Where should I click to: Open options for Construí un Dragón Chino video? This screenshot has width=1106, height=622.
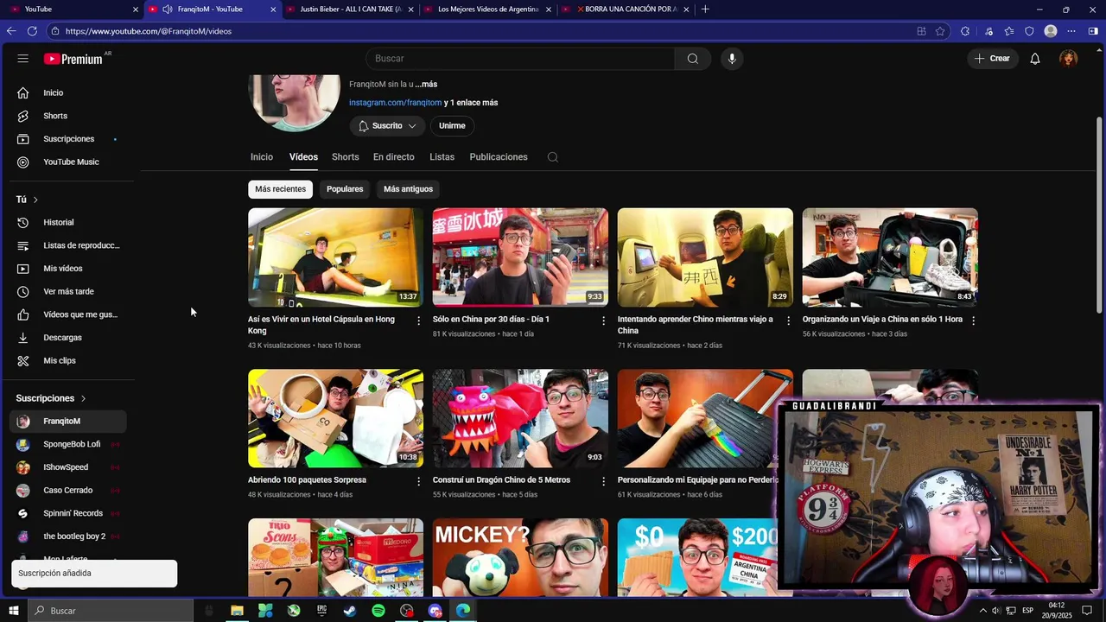pyautogui.click(x=604, y=481)
